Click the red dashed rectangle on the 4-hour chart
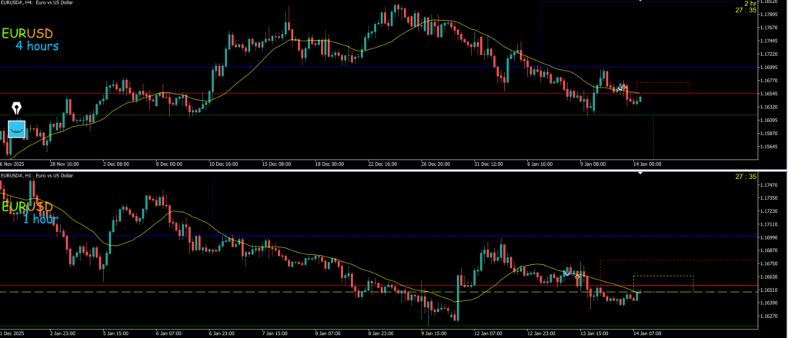 (x=663, y=88)
